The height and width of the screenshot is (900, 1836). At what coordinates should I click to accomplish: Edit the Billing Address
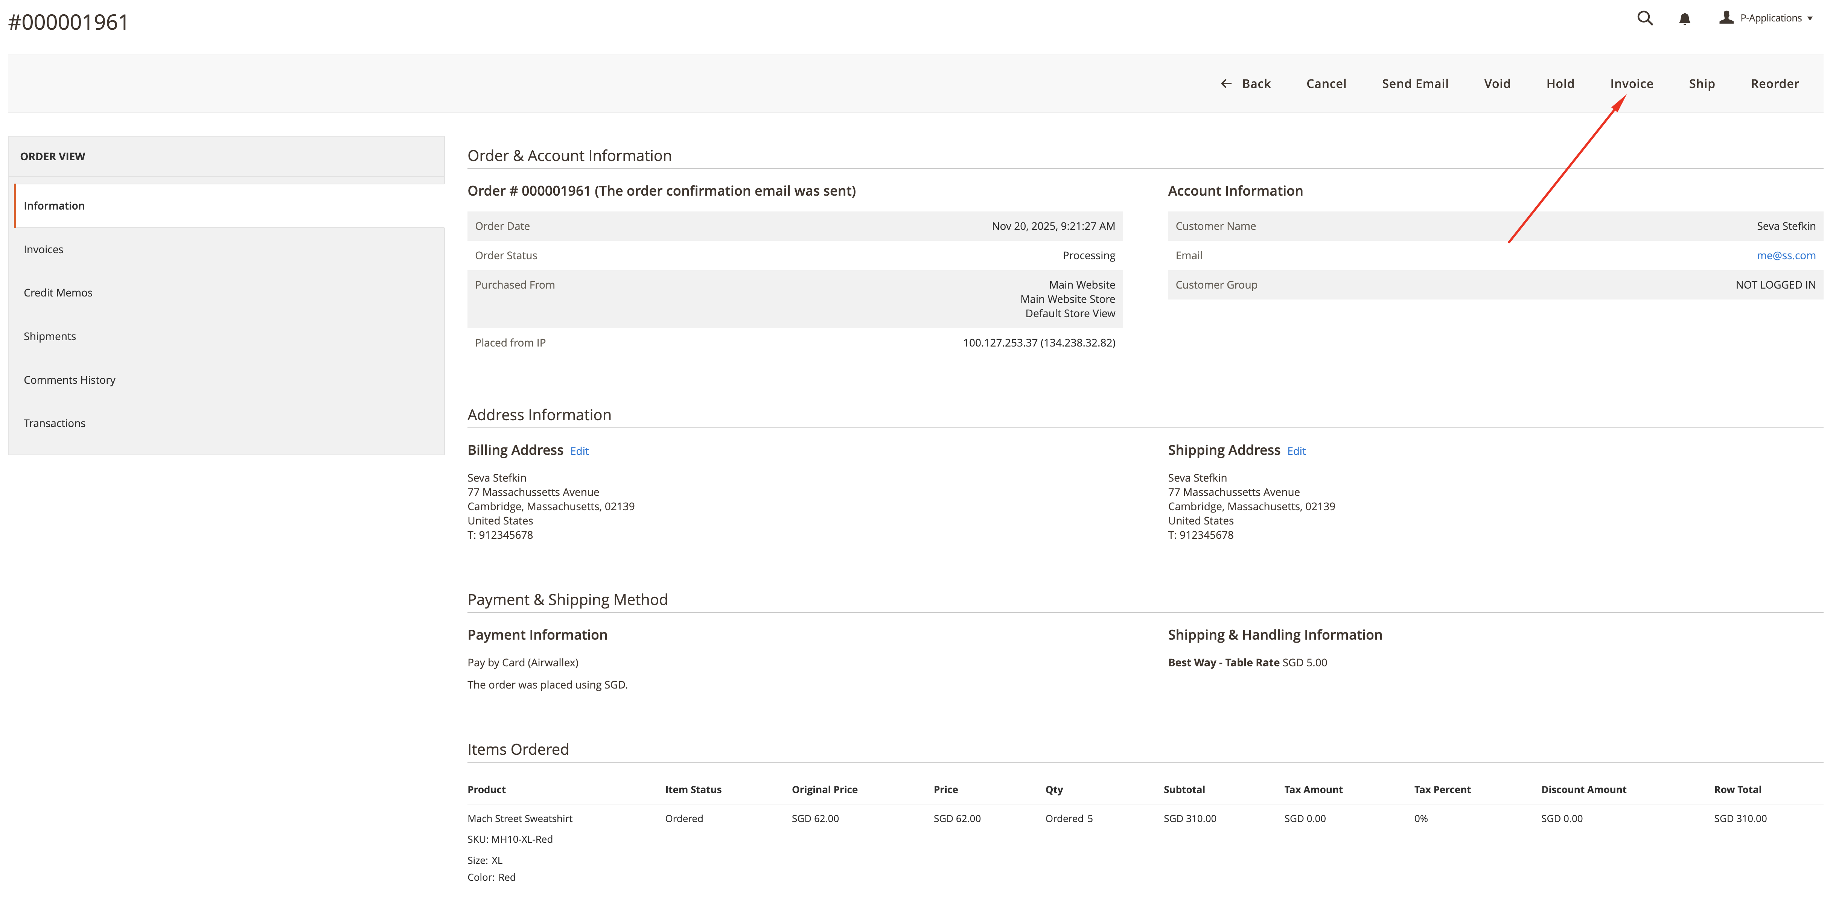(579, 450)
